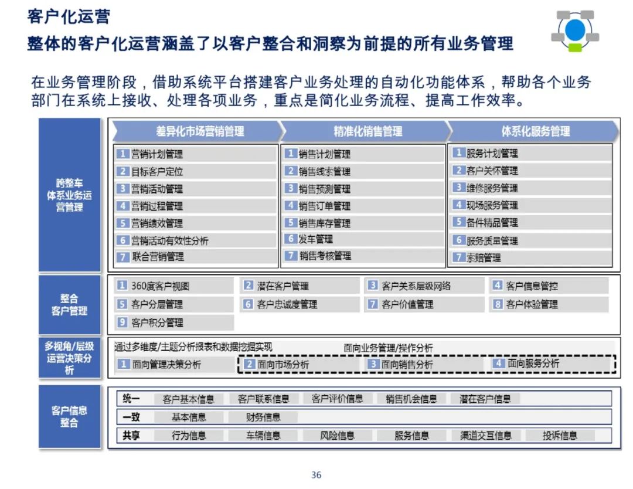Screen dimensions: 633x489
Task: Select the 客户化运营 slide title
Action: [x=69, y=16]
